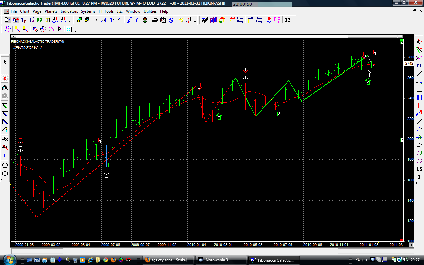The image size is (424, 265).
Task: Expand dropdown arrow next to candlestick icon
Action: coord(195,22)
